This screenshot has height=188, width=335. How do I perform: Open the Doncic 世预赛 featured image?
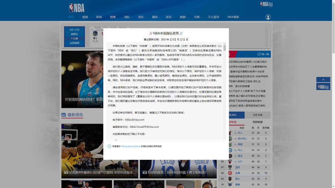pyautogui.click(x=82, y=79)
